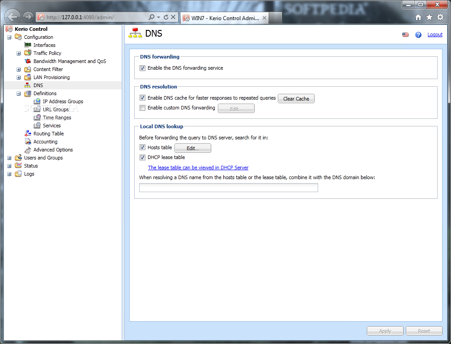This screenshot has height=344, width=451.
Task: Click the Apply button
Action: coord(385,331)
